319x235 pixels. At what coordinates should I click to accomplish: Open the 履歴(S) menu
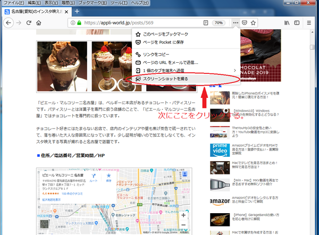68,3
